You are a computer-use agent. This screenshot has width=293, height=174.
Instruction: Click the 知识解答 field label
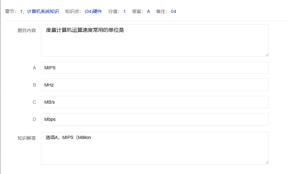tap(27, 138)
